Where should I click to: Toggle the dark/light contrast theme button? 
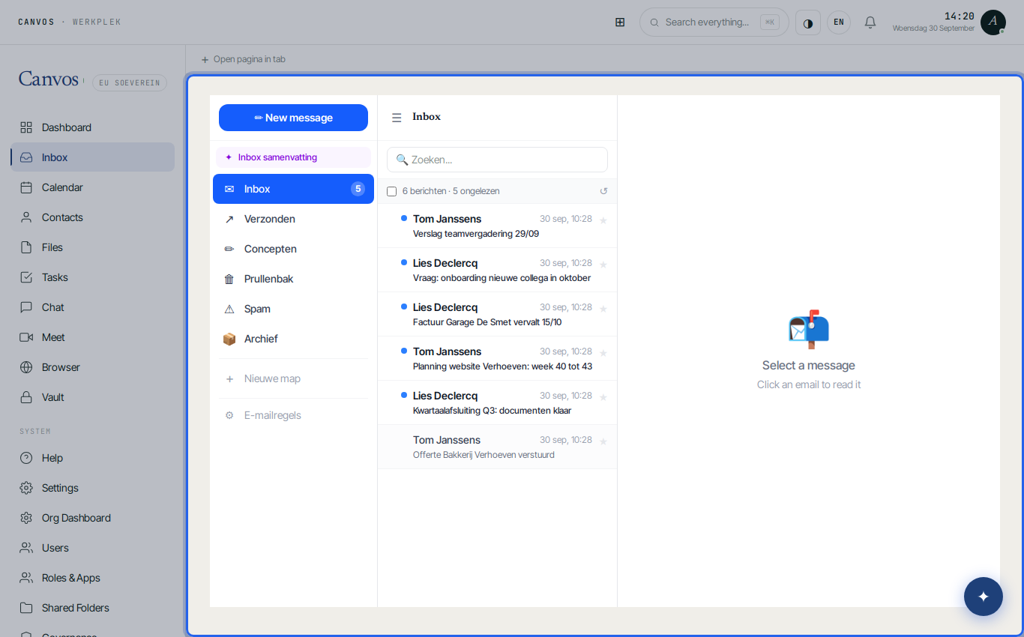click(x=808, y=22)
